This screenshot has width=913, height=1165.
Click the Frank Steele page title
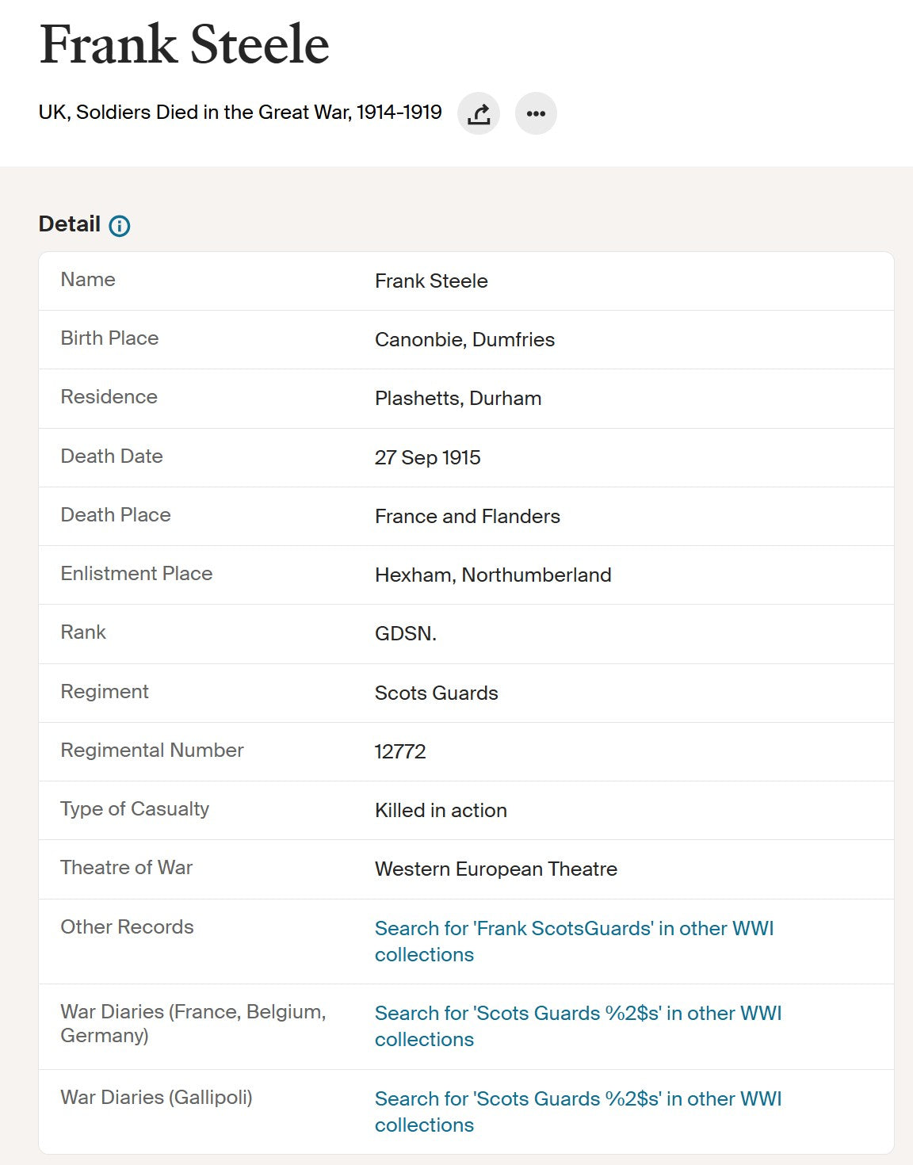click(184, 44)
